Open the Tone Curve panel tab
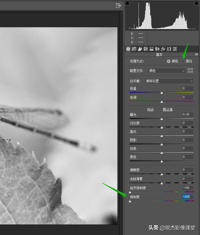200x235 pixels. click(x=134, y=49)
